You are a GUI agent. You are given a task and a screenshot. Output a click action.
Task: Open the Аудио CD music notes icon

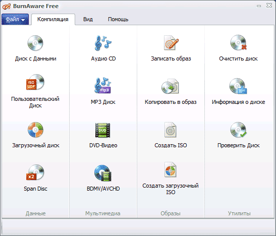tap(103, 43)
